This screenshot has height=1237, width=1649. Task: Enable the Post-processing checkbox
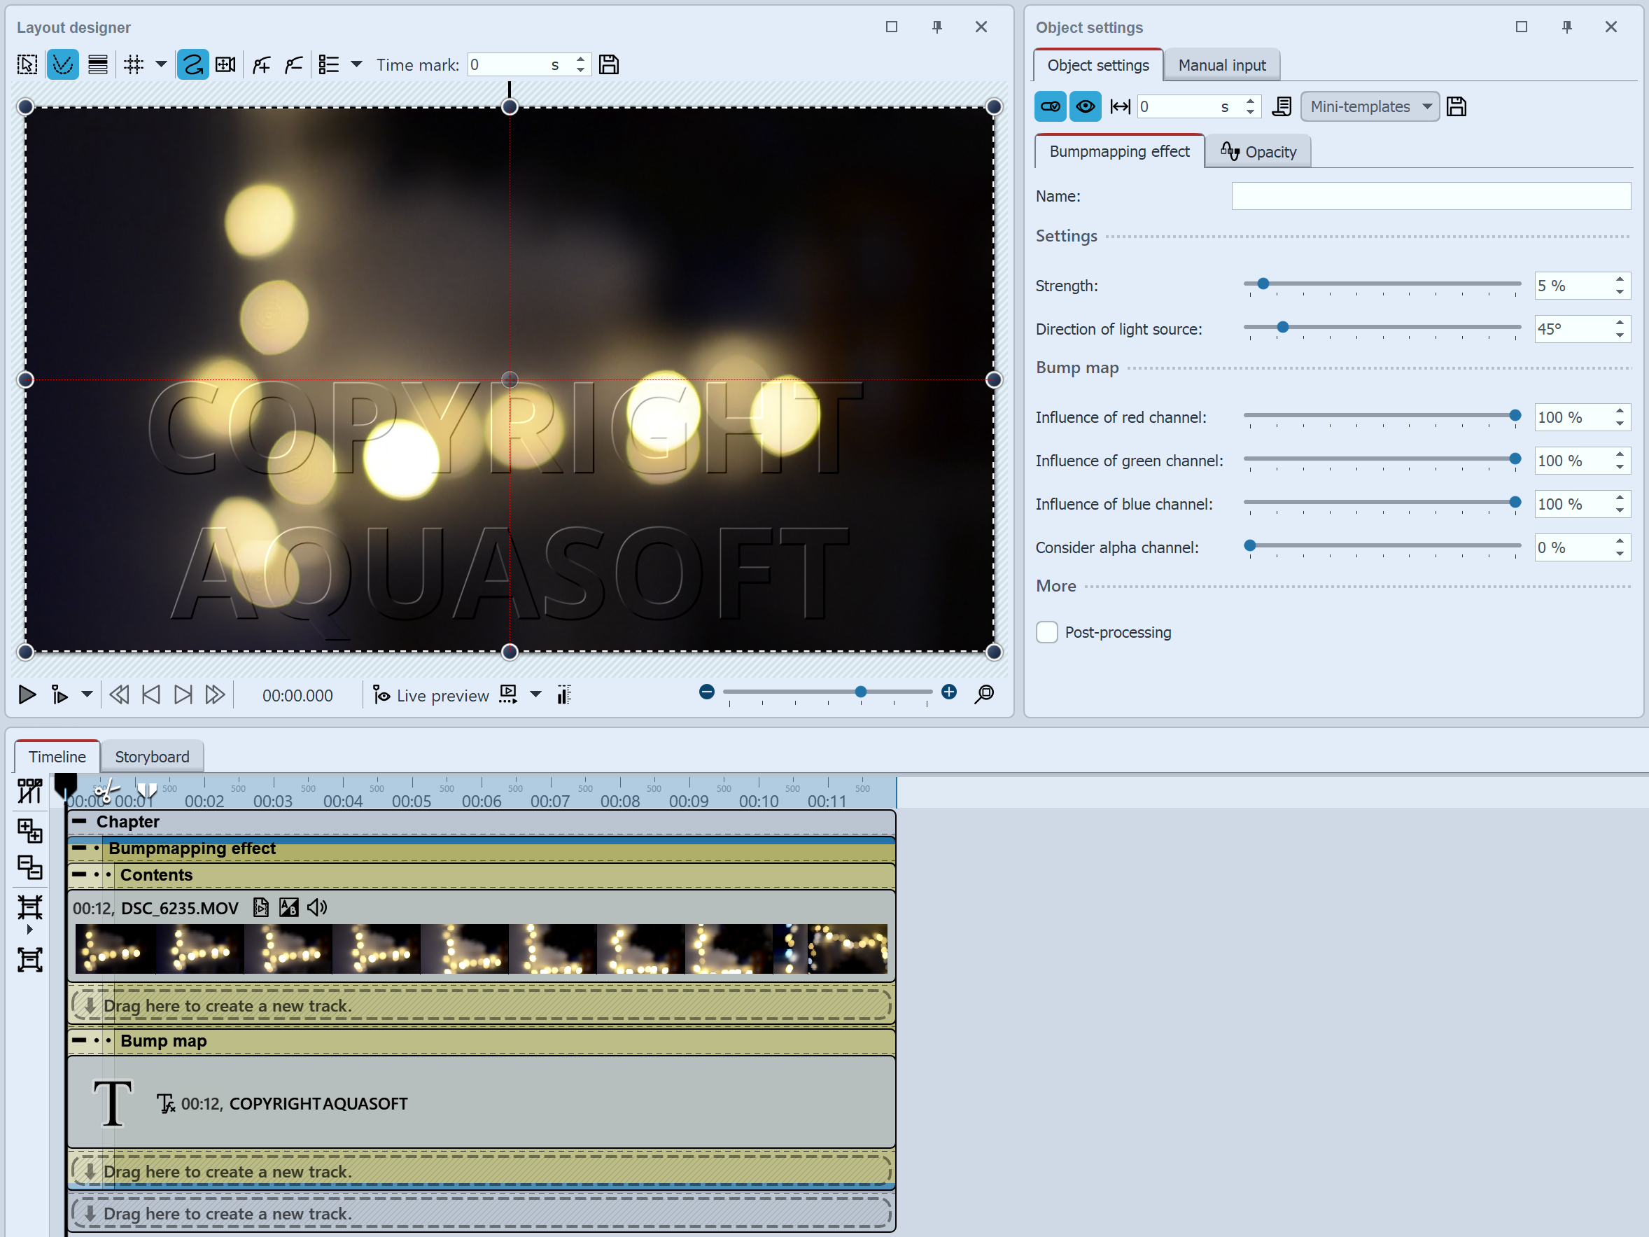tap(1046, 632)
